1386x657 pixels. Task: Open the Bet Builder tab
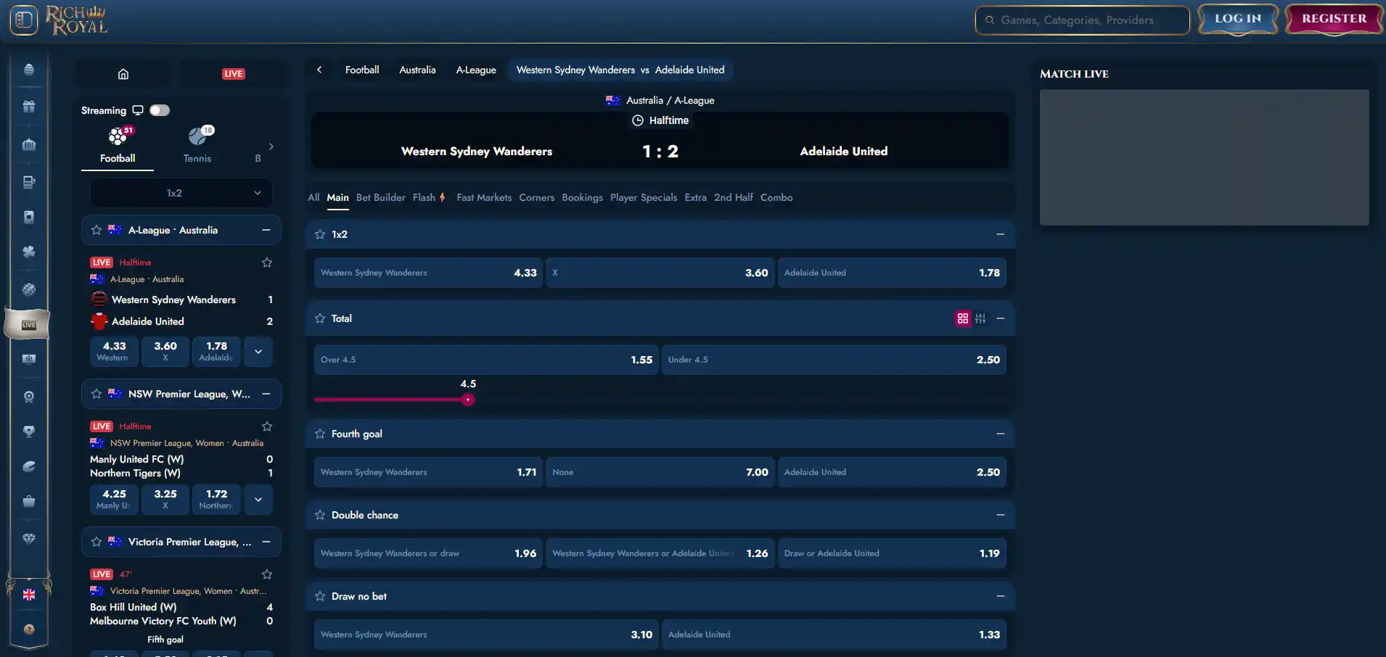[x=381, y=197]
